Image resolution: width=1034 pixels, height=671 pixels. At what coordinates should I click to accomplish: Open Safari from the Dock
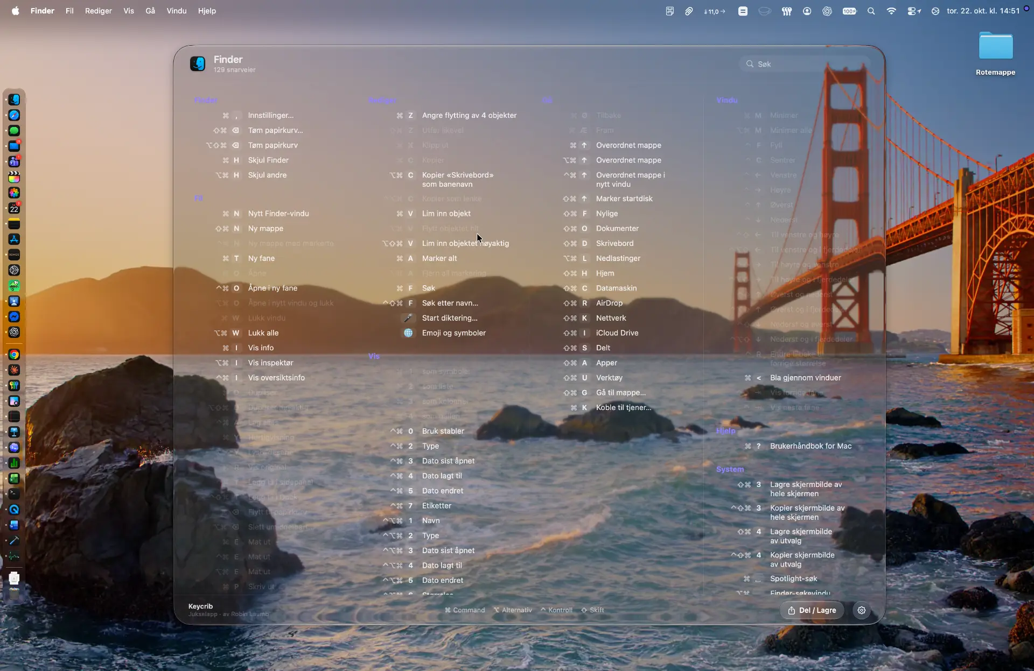tap(14, 115)
